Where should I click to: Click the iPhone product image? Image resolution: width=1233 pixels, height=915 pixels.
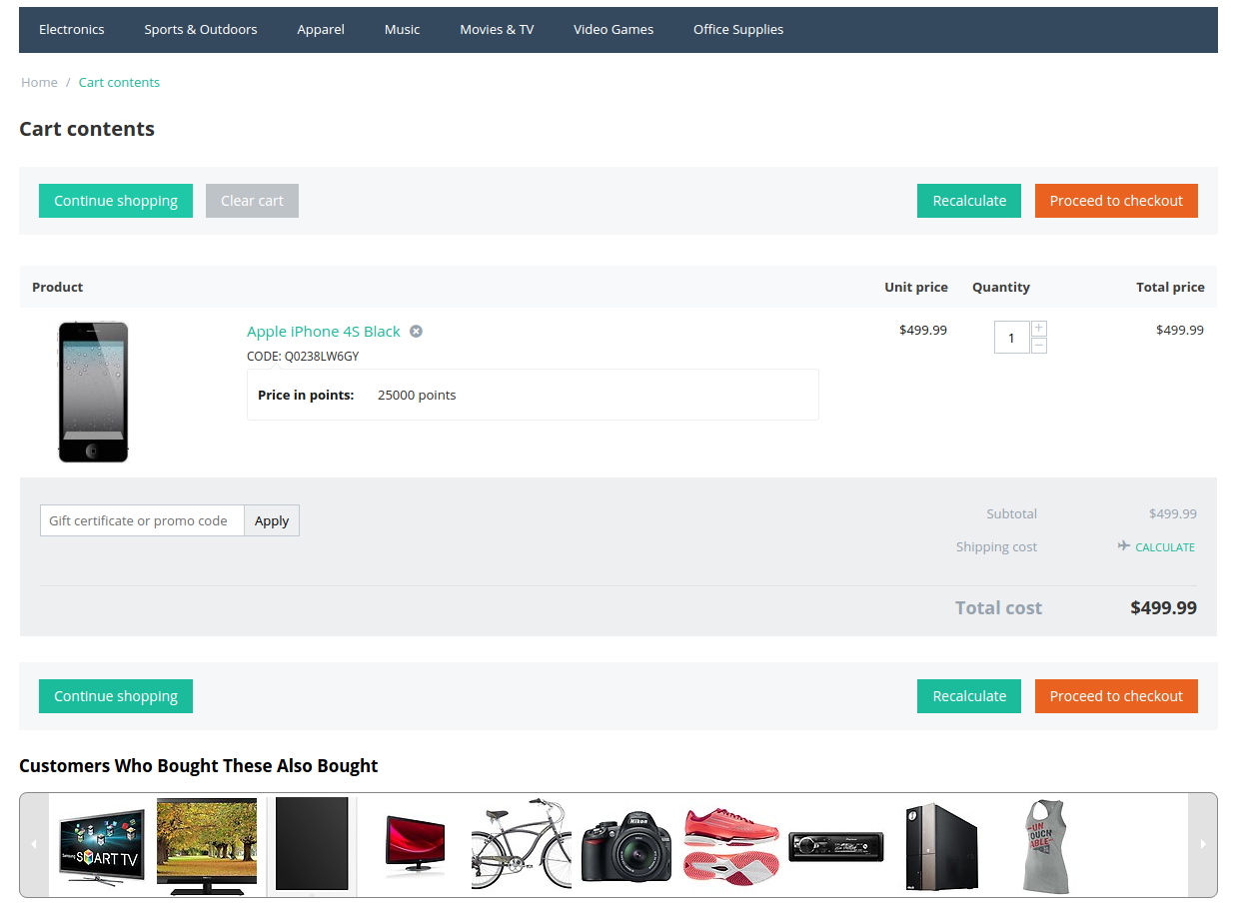93,392
